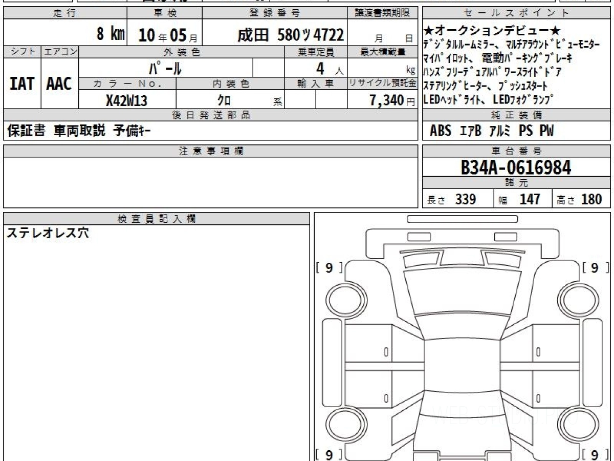Select the chassis number B34A-0616984

516,167
